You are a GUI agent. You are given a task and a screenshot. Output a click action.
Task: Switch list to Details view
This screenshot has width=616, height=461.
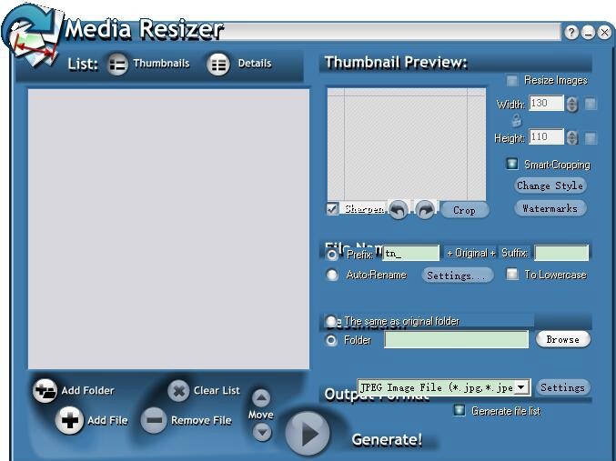[218, 64]
